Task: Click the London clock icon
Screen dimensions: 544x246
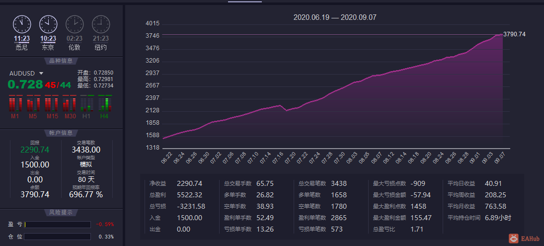Action: [75, 24]
